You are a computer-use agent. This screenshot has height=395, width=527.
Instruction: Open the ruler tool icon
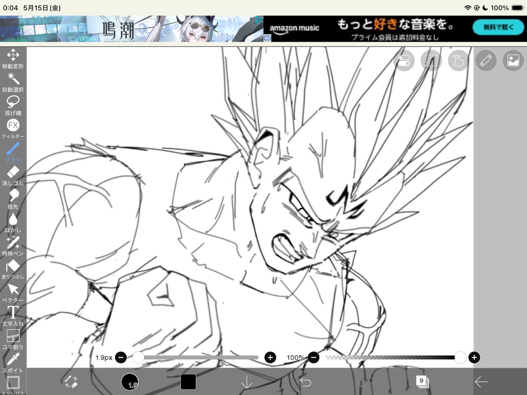pyautogui.click(x=486, y=61)
